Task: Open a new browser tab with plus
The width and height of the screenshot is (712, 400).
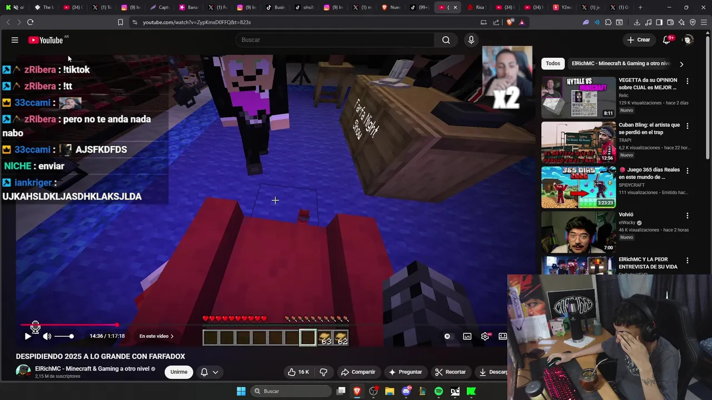Action: click(x=640, y=7)
